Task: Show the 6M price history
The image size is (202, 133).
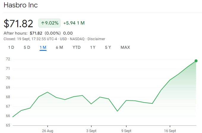Action: (59, 47)
